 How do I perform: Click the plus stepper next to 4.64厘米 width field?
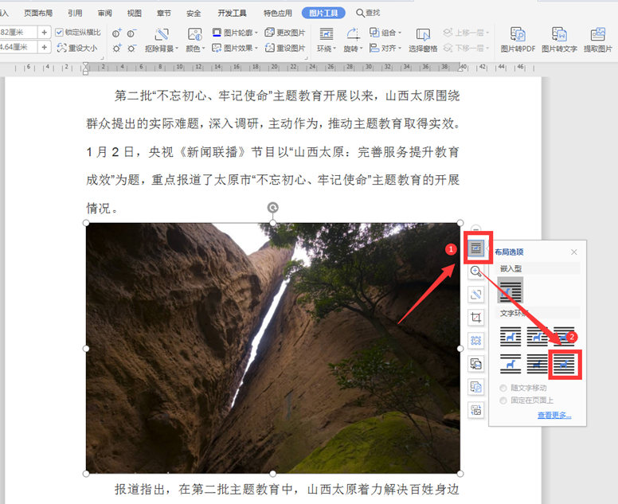click(44, 48)
